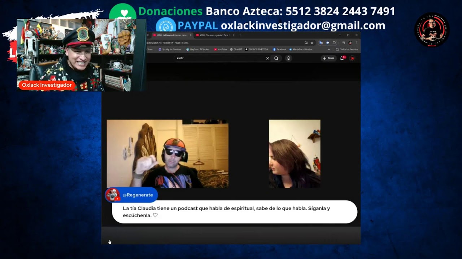462x259 pixels.
Task: Clear the 'awitz' search text with the X
Action: pos(267,58)
